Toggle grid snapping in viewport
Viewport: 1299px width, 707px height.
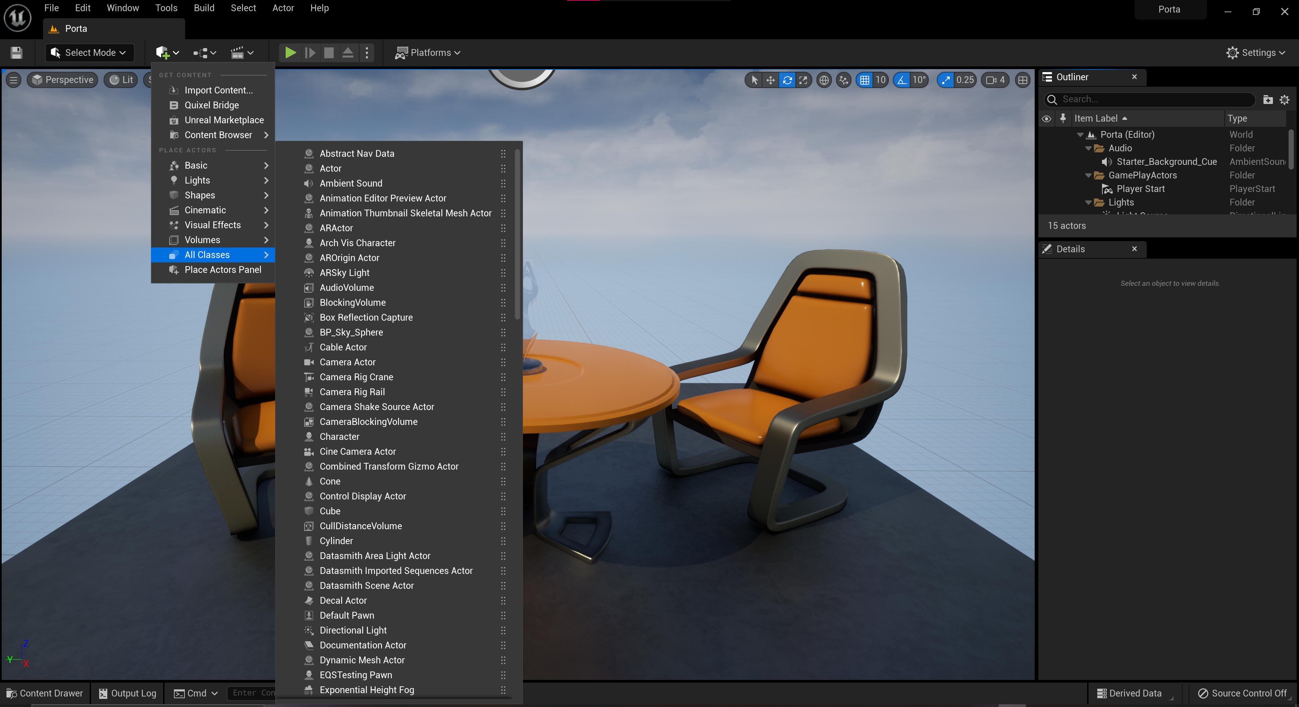pyautogui.click(x=864, y=80)
